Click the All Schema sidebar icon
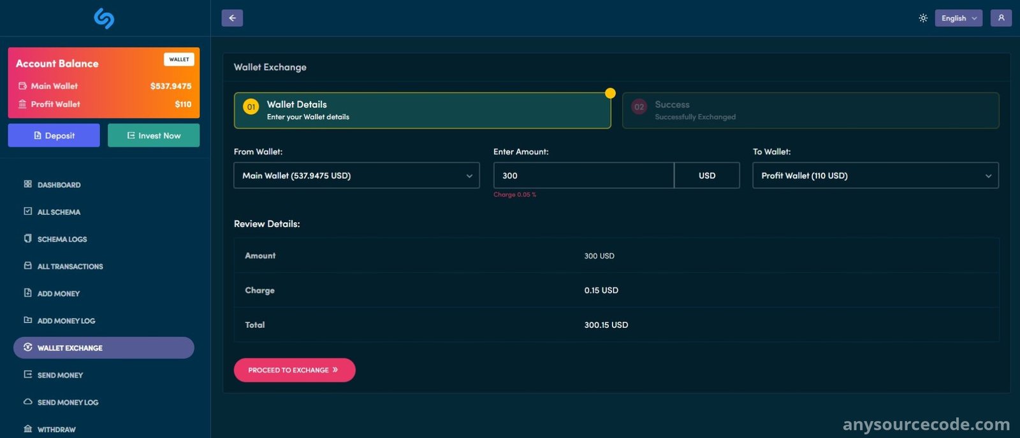The height and width of the screenshot is (438, 1020). [x=27, y=211]
